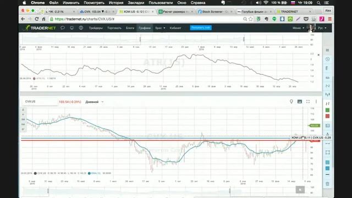Switch to the Голубые фишки browser tab
352x198 pixels.
[x=254, y=12]
